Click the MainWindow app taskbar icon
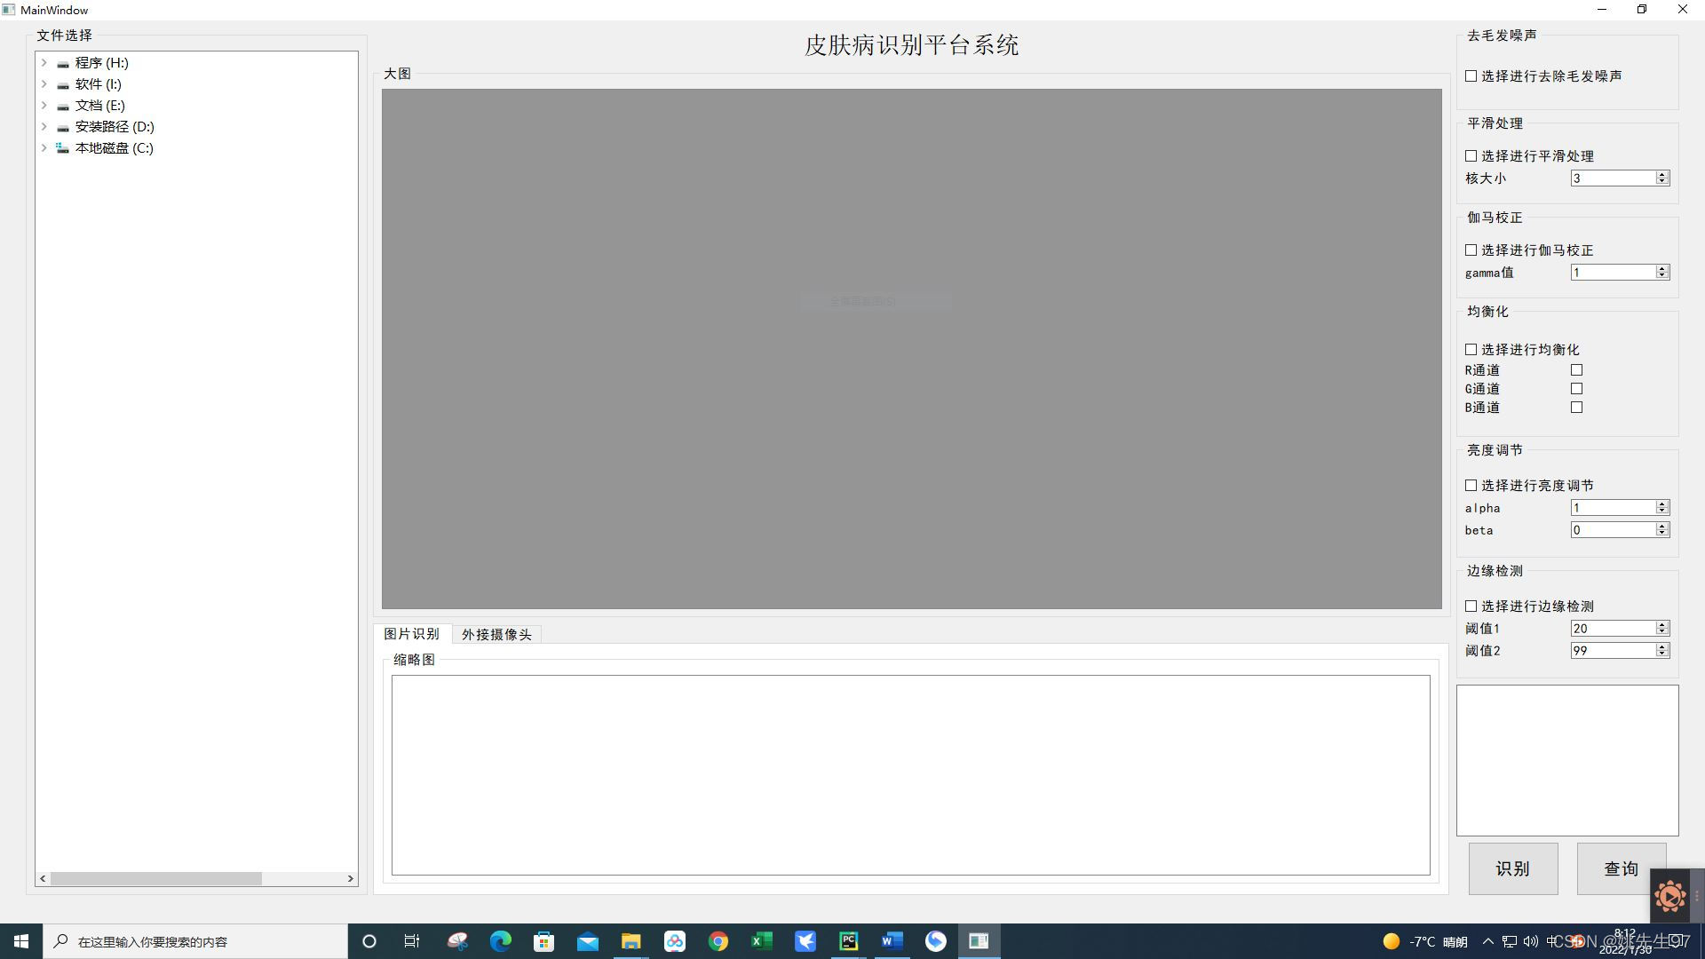Image resolution: width=1705 pixels, height=959 pixels. pyautogui.click(x=979, y=941)
